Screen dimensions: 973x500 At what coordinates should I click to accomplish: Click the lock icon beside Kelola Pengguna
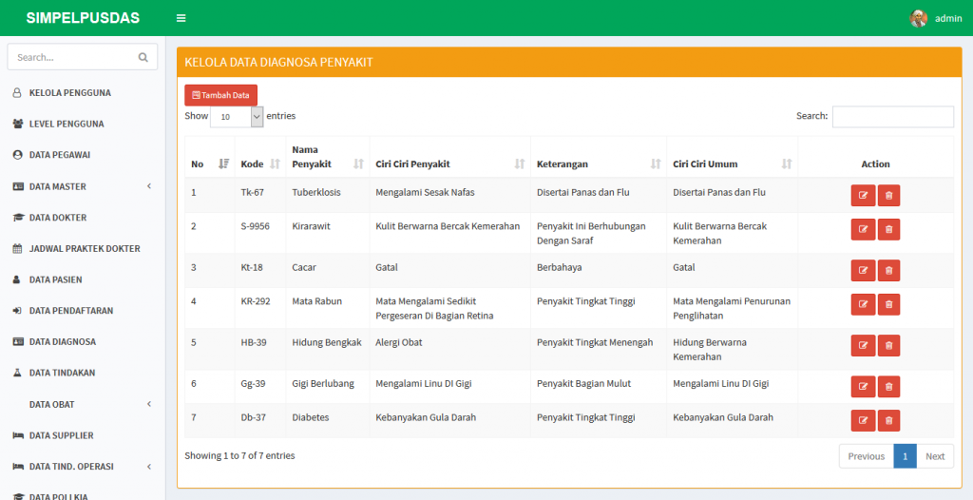coord(17,92)
